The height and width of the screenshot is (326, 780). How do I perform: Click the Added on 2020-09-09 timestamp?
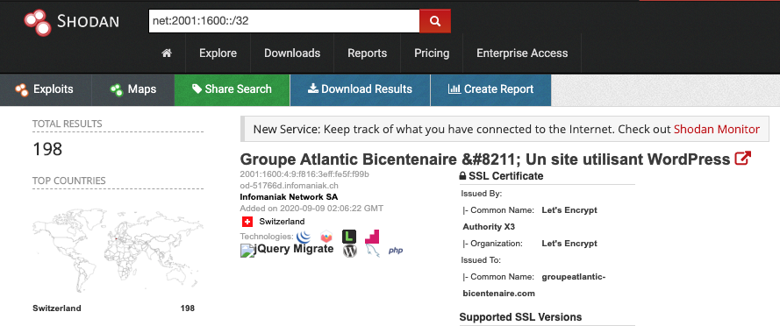point(311,209)
